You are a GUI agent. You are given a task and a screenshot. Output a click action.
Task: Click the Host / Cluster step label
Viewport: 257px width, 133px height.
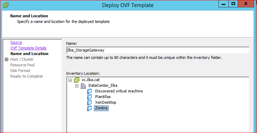(x=22, y=59)
